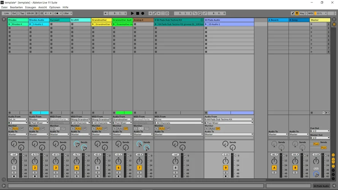Click Solo cue button on Master

click(x=316, y=169)
